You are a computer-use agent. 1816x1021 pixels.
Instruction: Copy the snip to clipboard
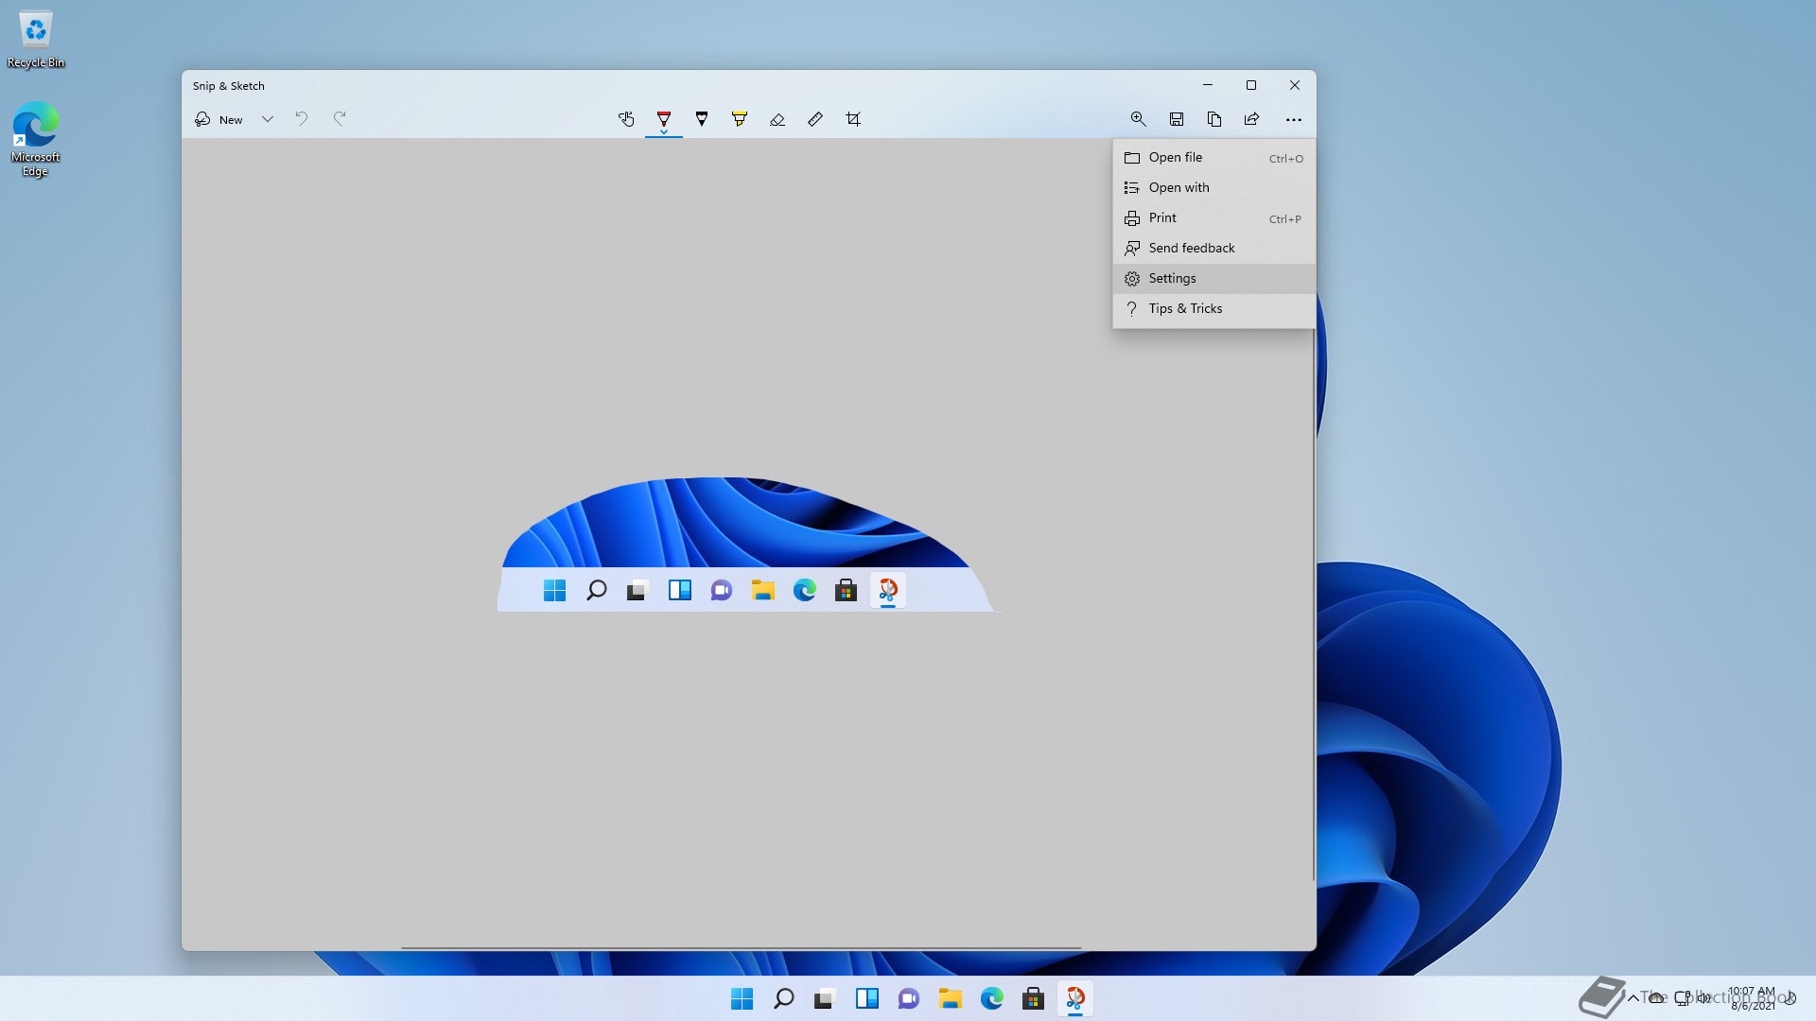point(1214,119)
